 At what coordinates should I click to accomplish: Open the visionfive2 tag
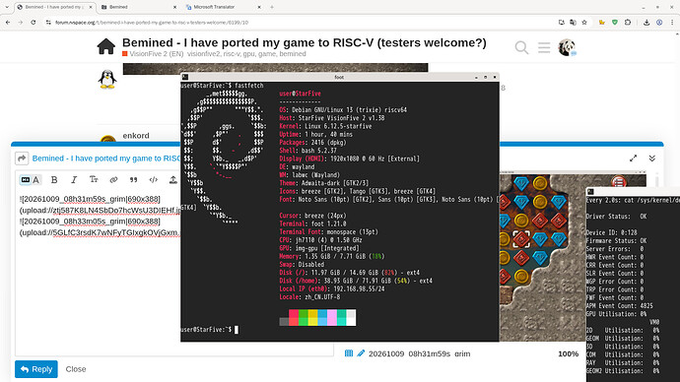pyautogui.click(x=204, y=54)
